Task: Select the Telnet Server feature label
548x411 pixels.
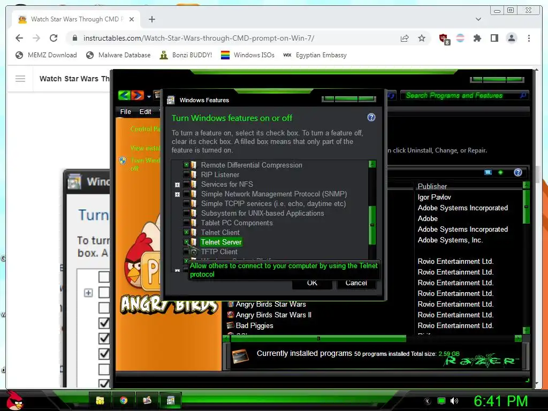Action: pyautogui.click(x=221, y=242)
